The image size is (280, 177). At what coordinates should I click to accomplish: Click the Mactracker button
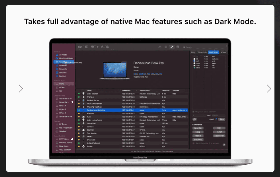click(x=219, y=136)
